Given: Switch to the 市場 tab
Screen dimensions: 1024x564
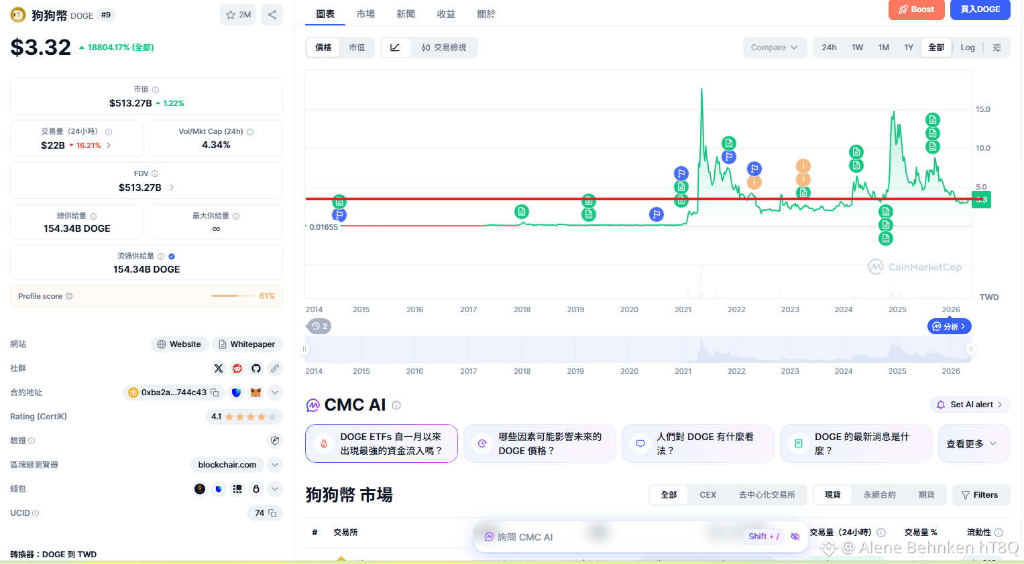Looking at the screenshot, I should (x=365, y=14).
